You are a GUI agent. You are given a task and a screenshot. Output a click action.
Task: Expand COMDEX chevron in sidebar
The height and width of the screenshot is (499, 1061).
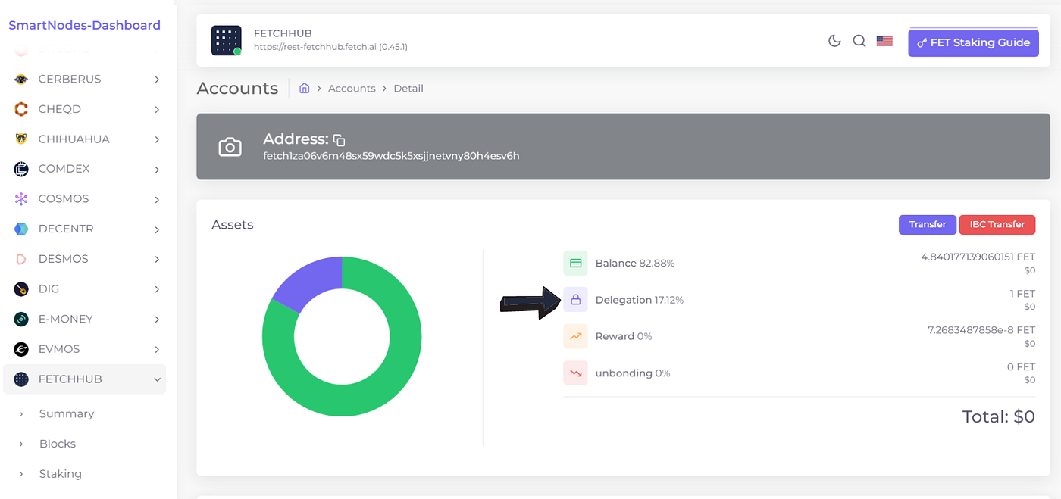tap(157, 170)
